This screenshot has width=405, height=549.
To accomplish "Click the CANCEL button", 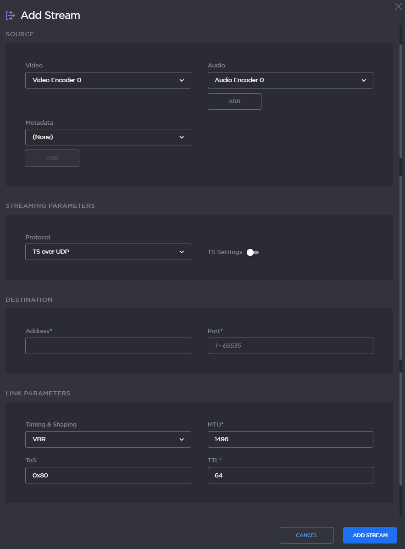I will [306, 535].
